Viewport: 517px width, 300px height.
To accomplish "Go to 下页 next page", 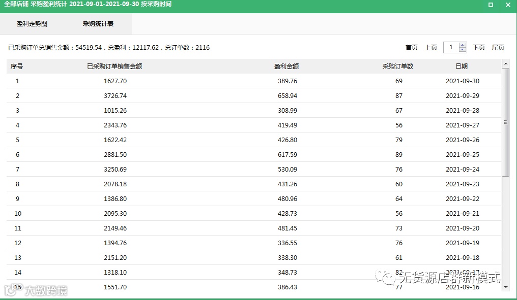I will tap(479, 47).
